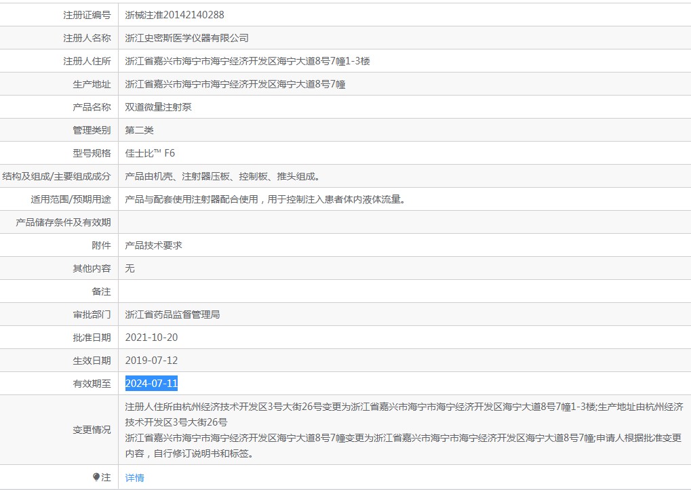Click change text line 技术开发区3号大街26号
Viewport: 691px width, 490px height.
pos(176,422)
